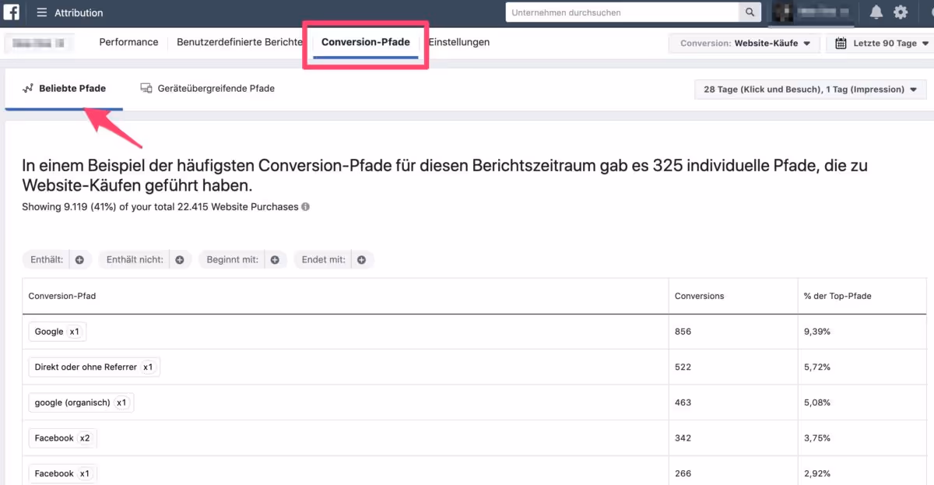Click the 463 conversions value
The width and height of the screenshot is (934, 485).
[x=683, y=403]
